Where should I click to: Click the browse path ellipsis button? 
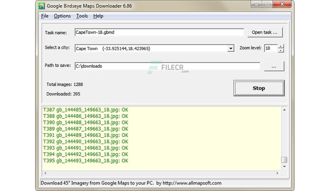click(x=274, y=66)
